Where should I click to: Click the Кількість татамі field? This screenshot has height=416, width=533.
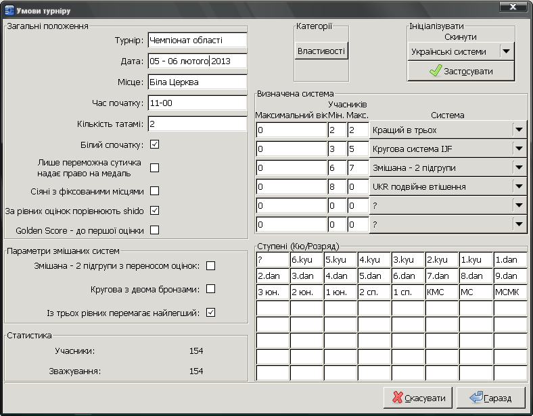[197, 124]
